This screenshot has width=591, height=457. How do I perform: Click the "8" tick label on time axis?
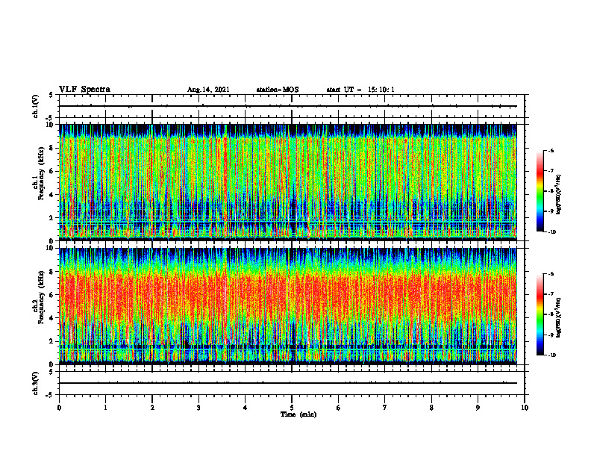(x=431, y=408)
